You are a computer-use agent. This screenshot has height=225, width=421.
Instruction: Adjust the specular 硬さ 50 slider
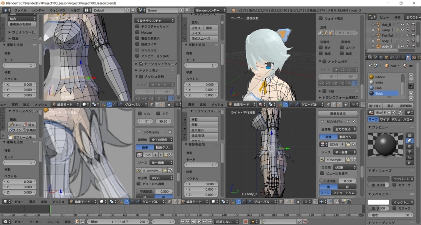tap(391, 215)
